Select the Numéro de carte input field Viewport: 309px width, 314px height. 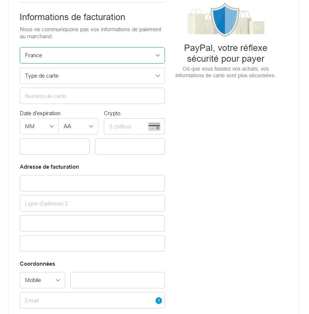click(92, 96)
